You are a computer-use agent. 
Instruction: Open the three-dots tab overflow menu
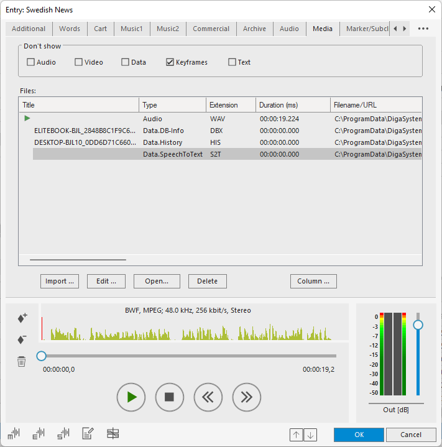(423, 29)
